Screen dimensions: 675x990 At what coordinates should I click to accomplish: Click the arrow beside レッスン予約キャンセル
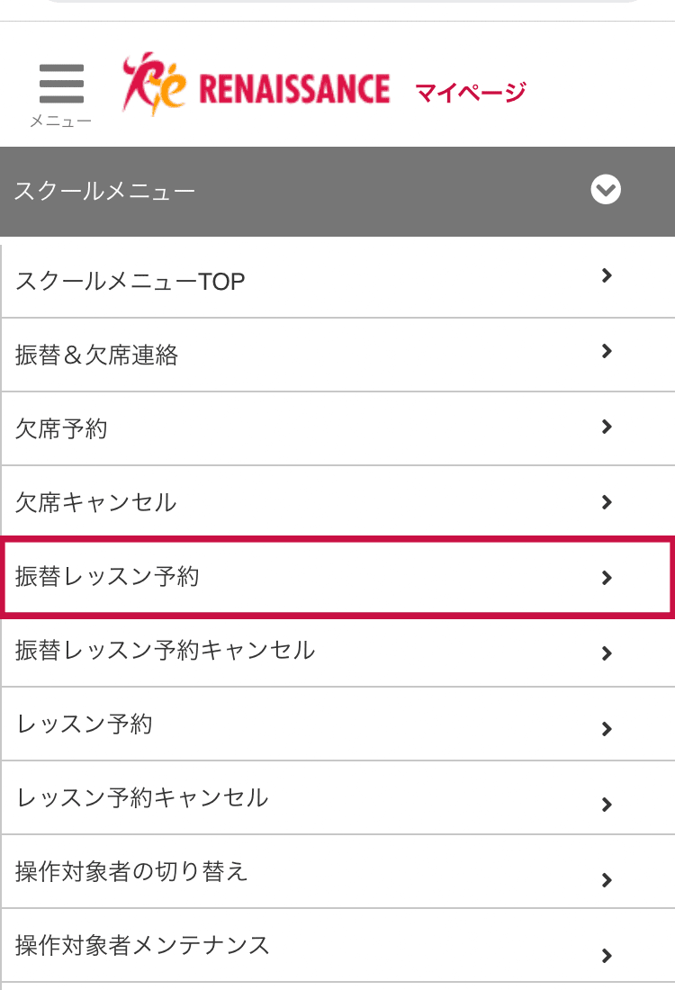[607, 805]
